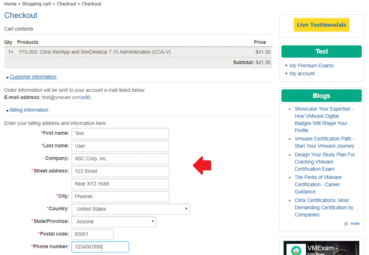The height and width of the screenshot is (255, 369).
Task: Open My account link
Action: click(x=302, y=73)
